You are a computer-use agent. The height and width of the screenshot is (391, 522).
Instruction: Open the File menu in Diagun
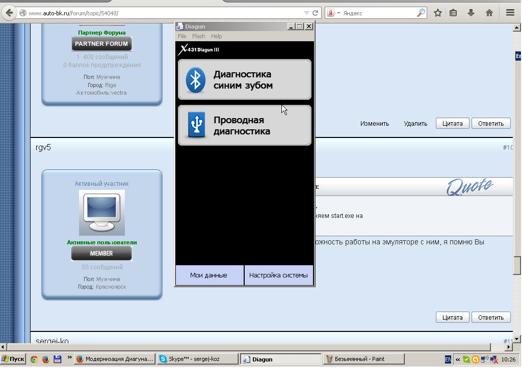click(182, 36)
